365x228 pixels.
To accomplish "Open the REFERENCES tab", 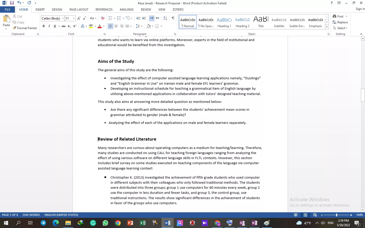I will click(x=104, y=9).
